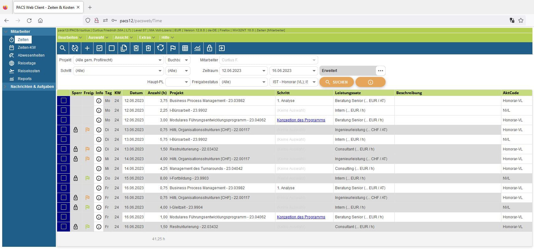
Task: Open Konzeption des Programms link on 12.06.2023
Action: click(301, 120)
